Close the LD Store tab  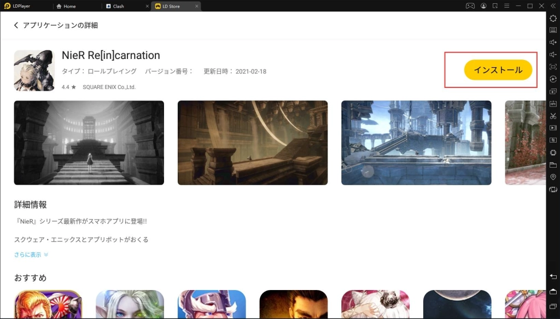(x=196, y=6)
